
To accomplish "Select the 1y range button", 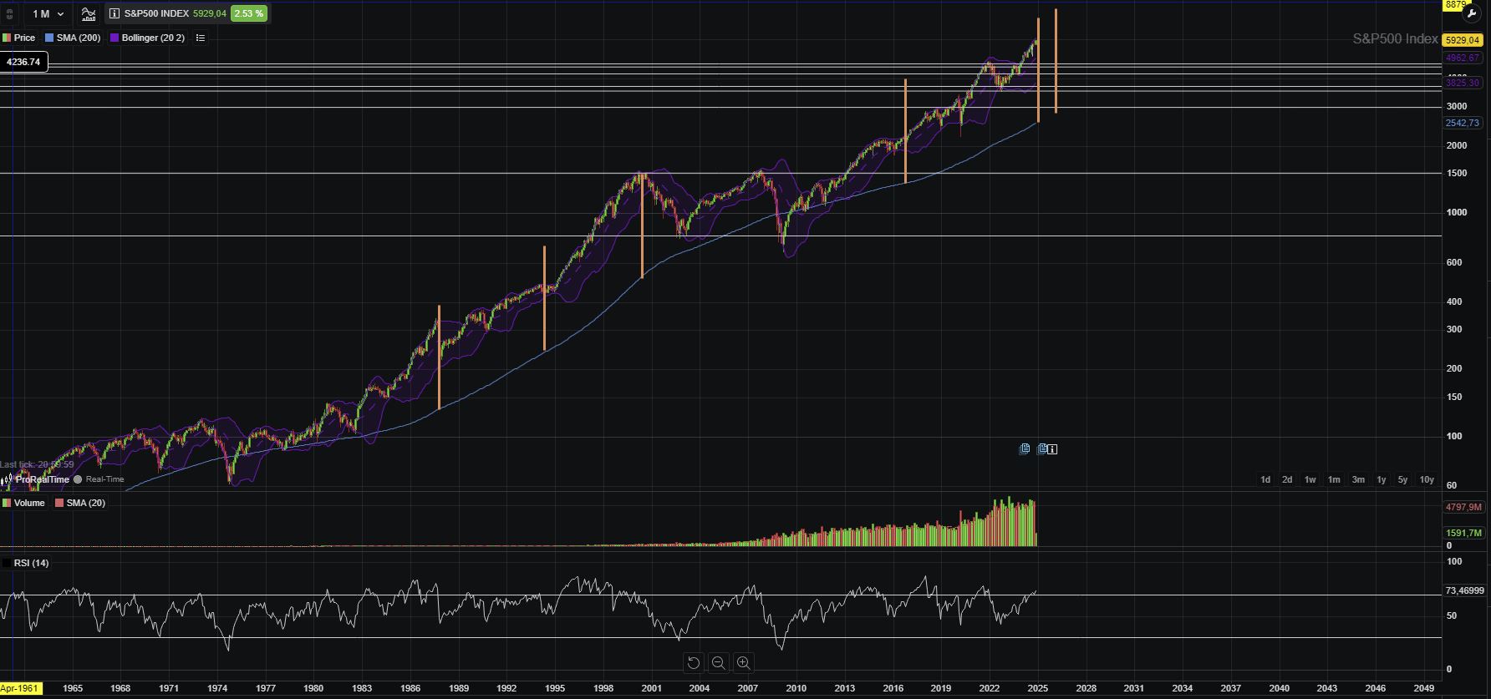I will tap(1382, 479).
